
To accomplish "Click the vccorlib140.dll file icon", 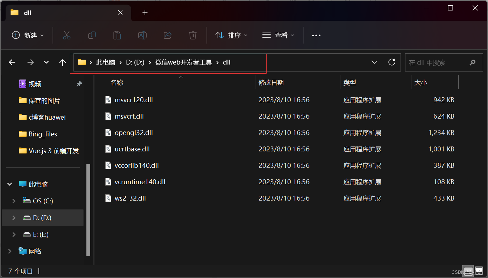I will coord(108,165).
